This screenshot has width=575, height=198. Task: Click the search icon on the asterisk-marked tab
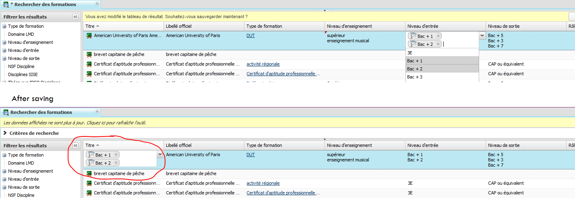point(6,4)
